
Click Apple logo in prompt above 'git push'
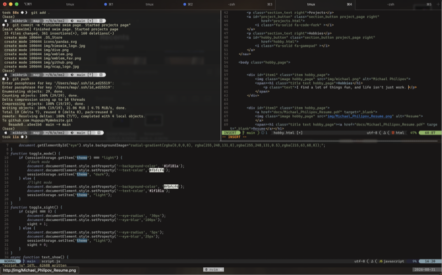(x=6, y=75)
